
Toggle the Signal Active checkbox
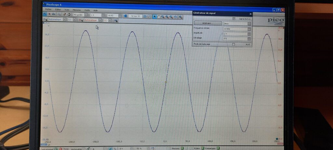234,19
